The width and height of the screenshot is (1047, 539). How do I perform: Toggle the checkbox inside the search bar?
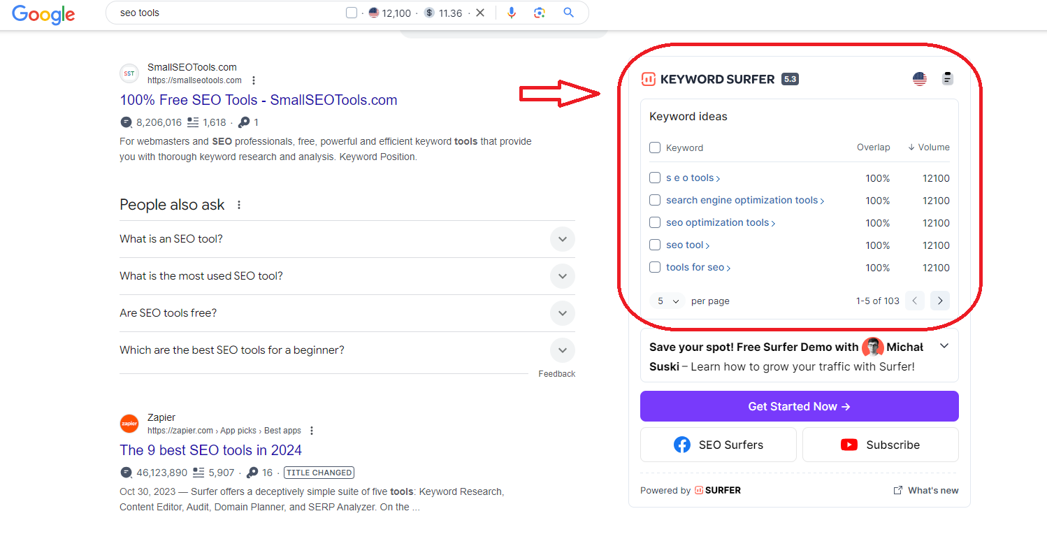[x=352, y=13]
